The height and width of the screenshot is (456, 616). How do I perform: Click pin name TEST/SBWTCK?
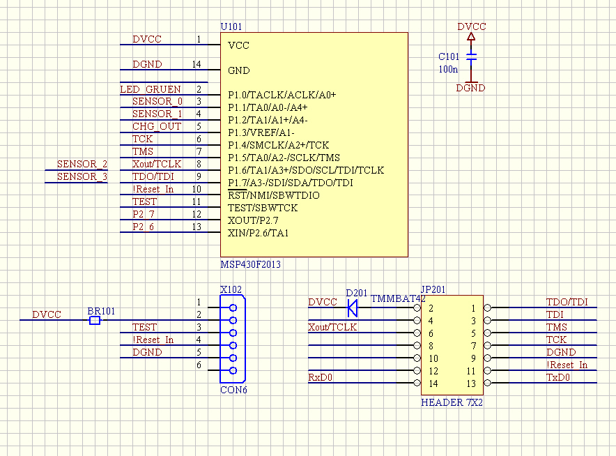[x=263, y=208]
